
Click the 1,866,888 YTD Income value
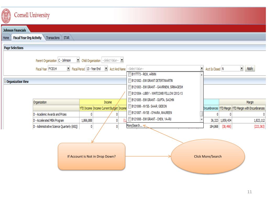coord(87,120)
